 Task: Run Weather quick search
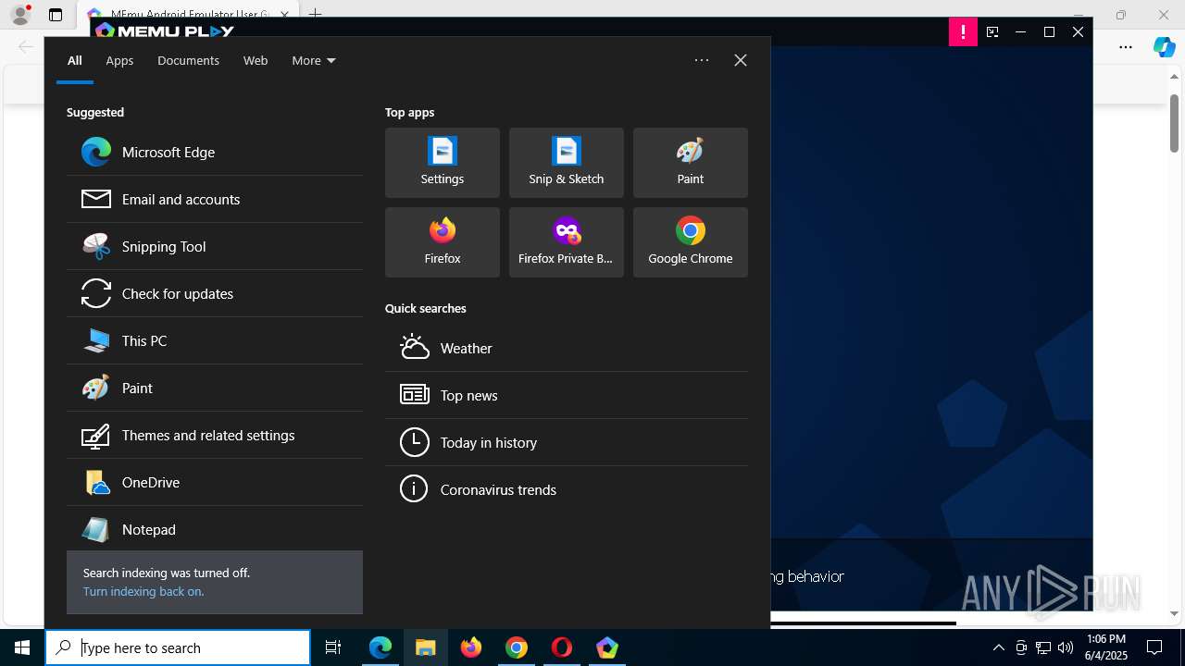[567, 348]
